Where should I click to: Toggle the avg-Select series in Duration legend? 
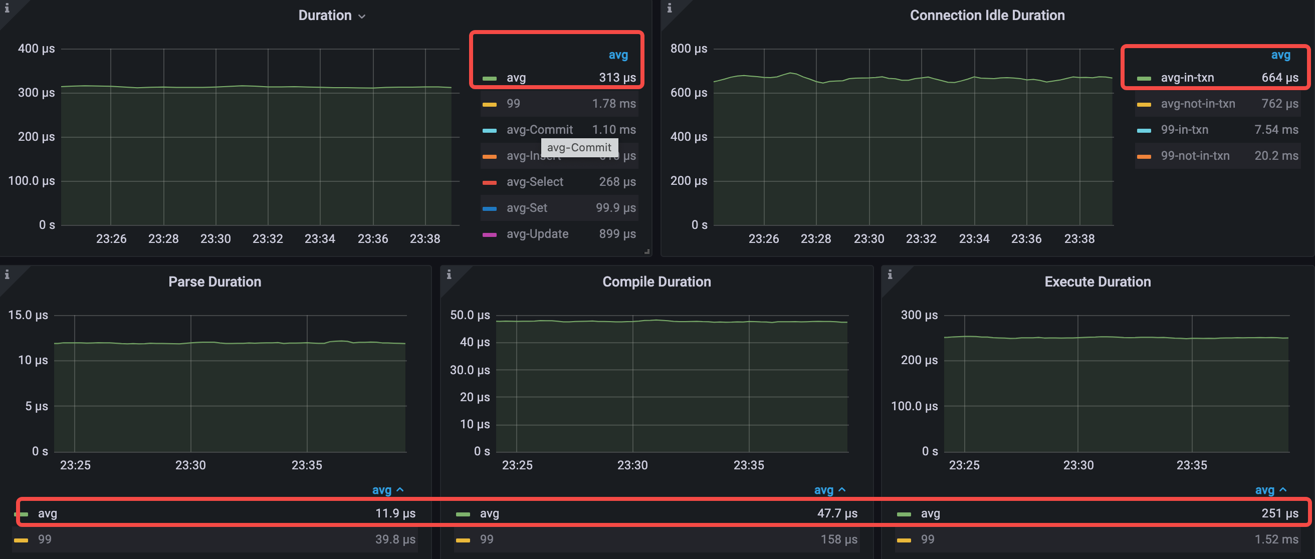pyautogui.click(x=535, y=181)
